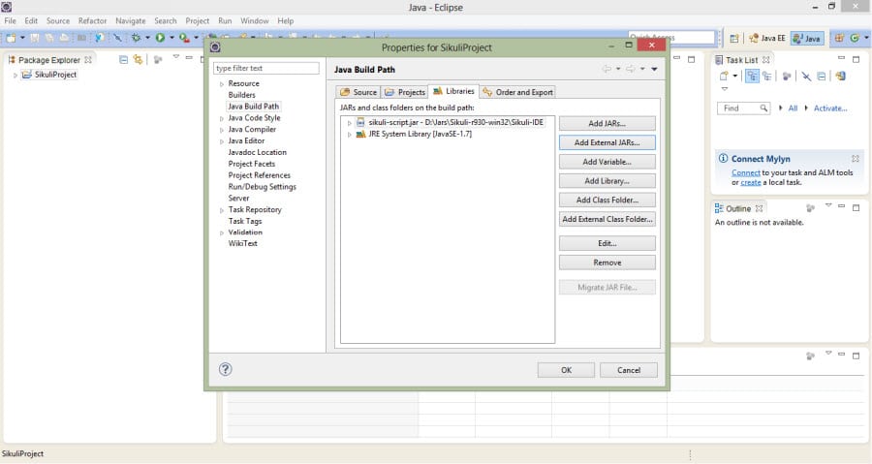
Task: Click the Add Variable... button
Action: coord(607,162)
